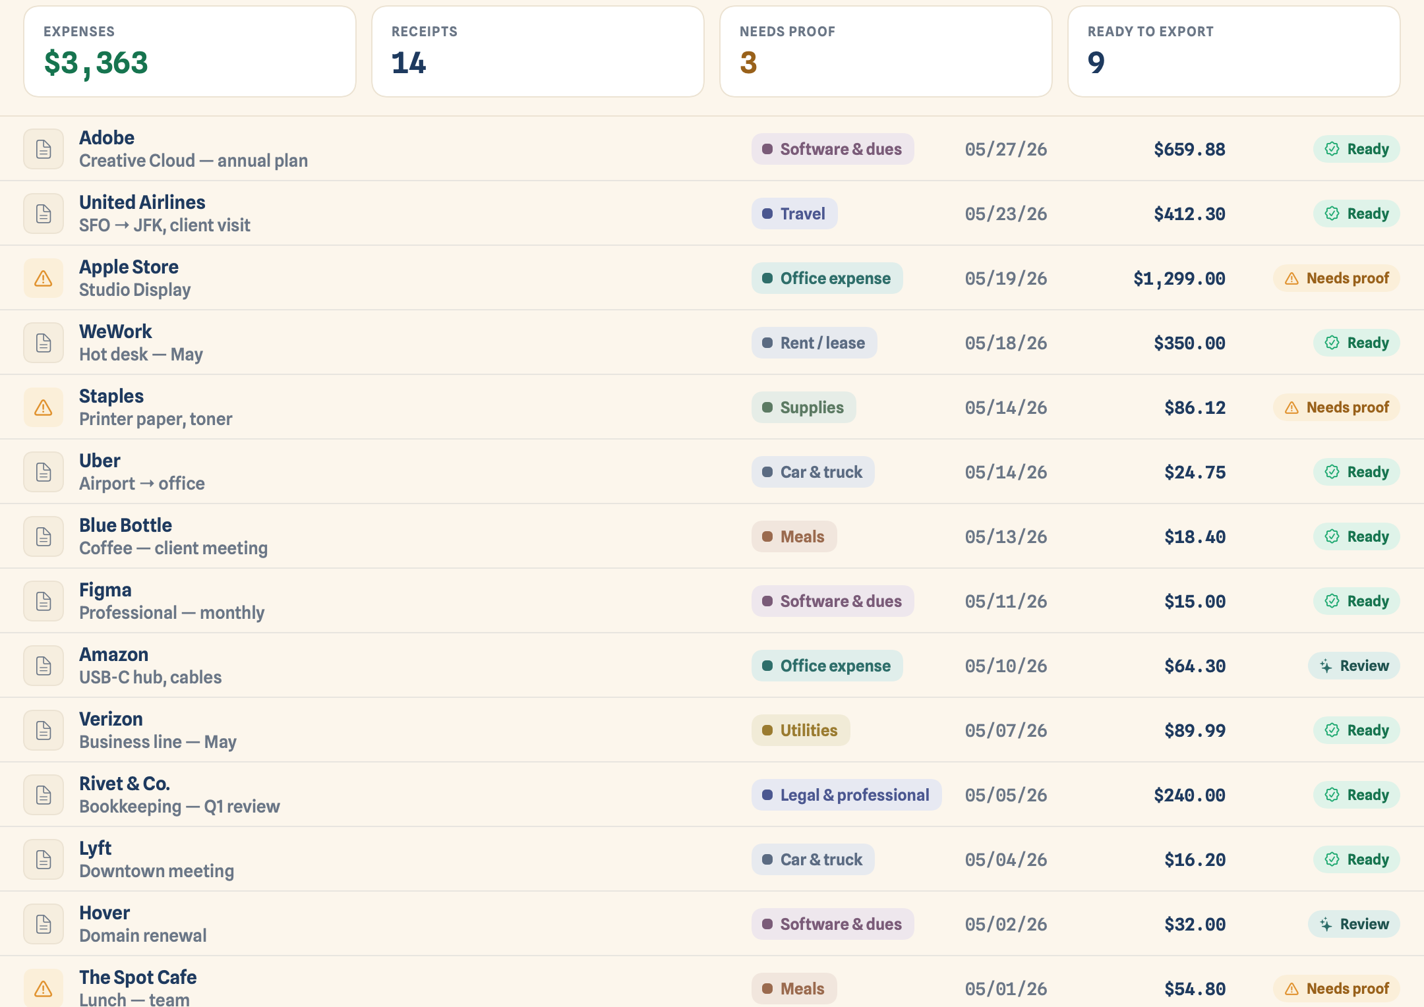The image size is (1424, 1007).
Task: Open the United Airlines receipt icon
Action: click(x=44, y=214)
